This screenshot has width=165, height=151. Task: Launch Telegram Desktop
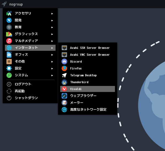[87, 75]
